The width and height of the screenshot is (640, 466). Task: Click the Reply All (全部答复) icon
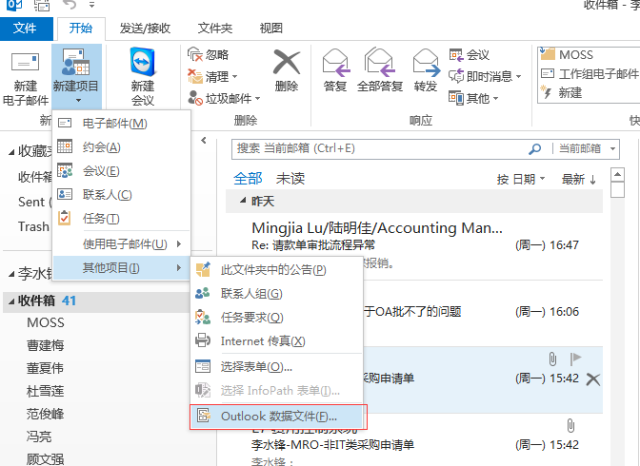380,63
